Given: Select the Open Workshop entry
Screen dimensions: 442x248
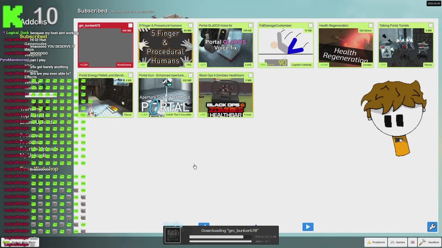Looking at the screenshot, I should click(39, 169).
